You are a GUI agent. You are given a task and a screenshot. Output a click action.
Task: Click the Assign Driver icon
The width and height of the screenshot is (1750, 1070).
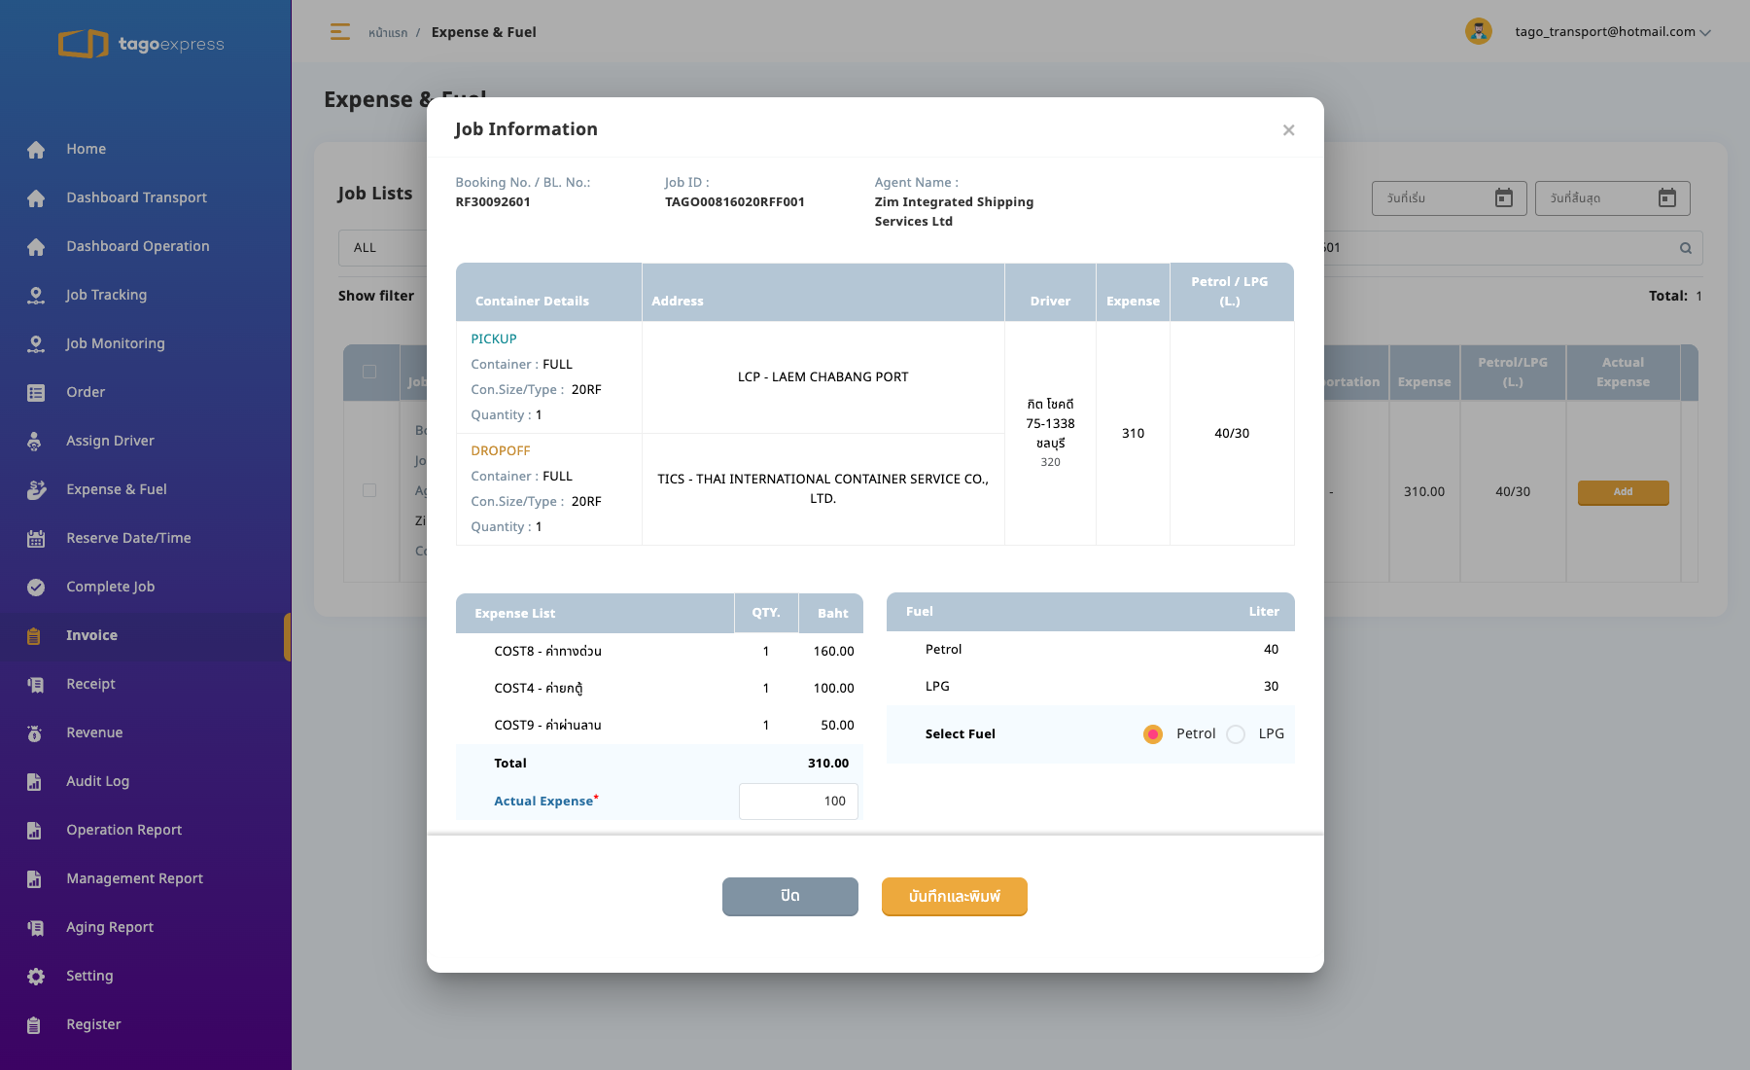click(36, 442)
